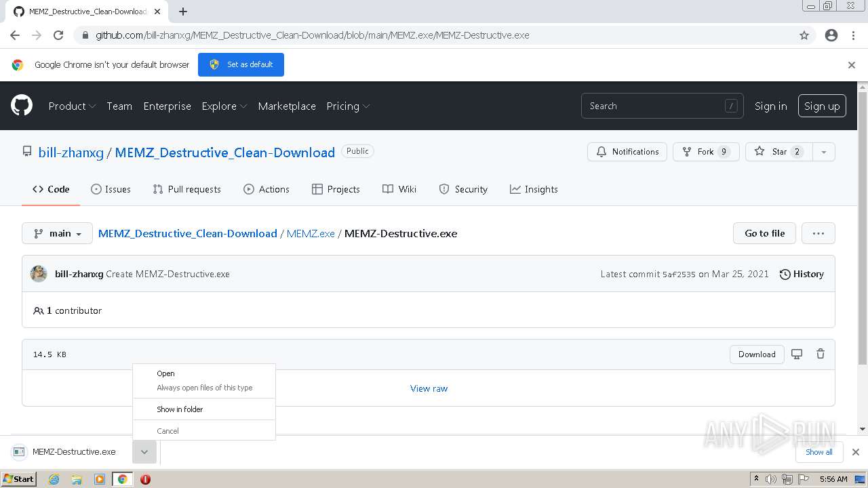Click Show all downloads button
Image resolution: width=868 pixels, height=488 pixels.
point(818,452)
